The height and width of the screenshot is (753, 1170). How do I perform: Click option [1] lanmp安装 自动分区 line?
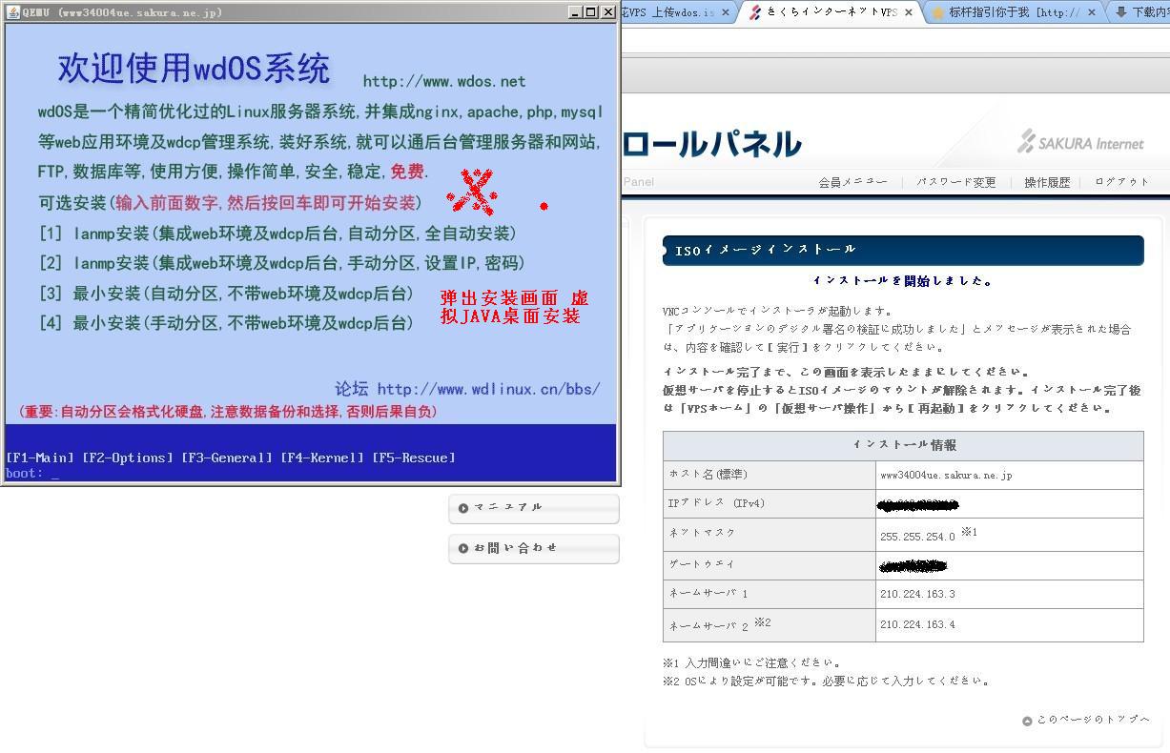coord(277,233)
